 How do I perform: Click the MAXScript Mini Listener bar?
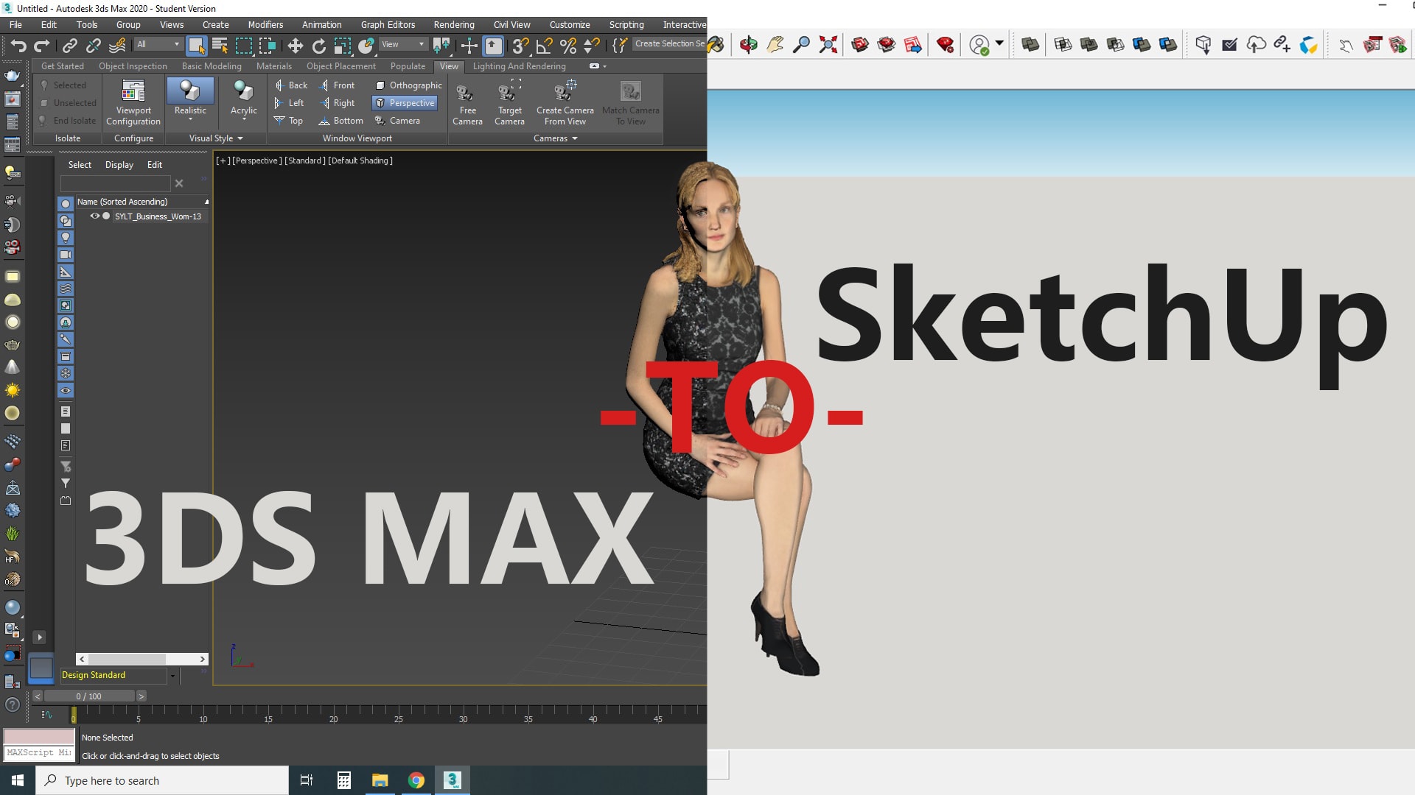click(39, 752)
